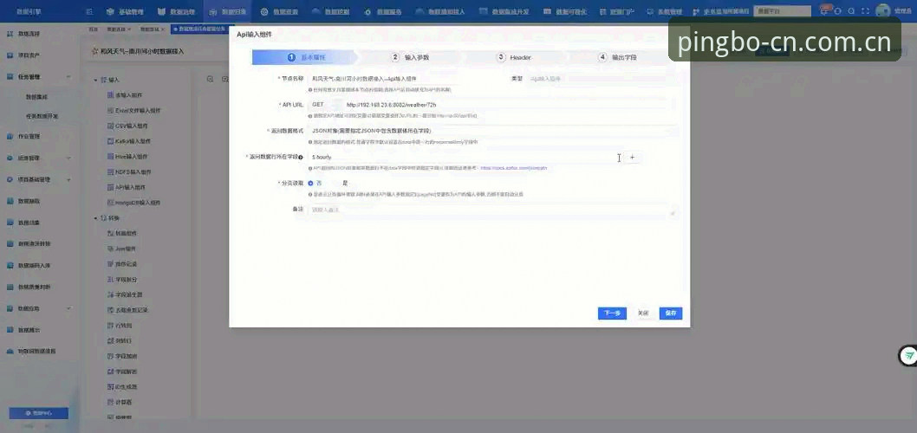Open 系统管理 in top navigation

click(x=665, y=11)
